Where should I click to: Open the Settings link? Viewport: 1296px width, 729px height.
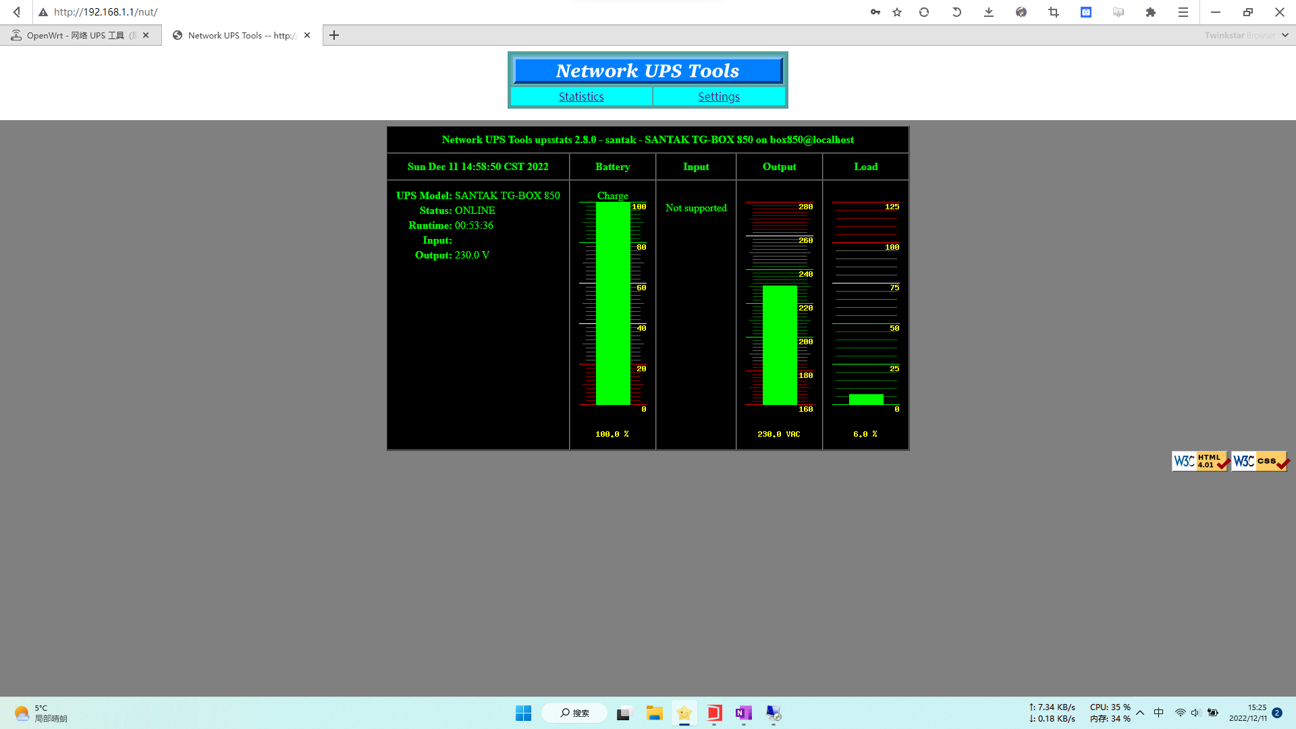click(x=719, y=97)
